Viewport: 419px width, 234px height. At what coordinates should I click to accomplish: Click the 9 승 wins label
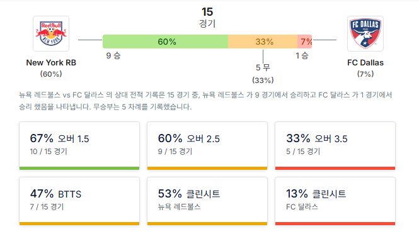[113, 55]
